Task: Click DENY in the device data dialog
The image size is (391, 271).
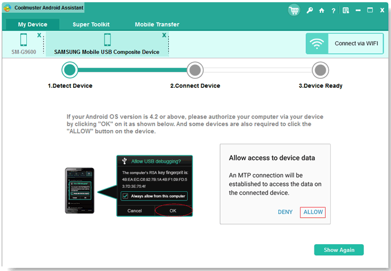Action: [x=285, y=212]
